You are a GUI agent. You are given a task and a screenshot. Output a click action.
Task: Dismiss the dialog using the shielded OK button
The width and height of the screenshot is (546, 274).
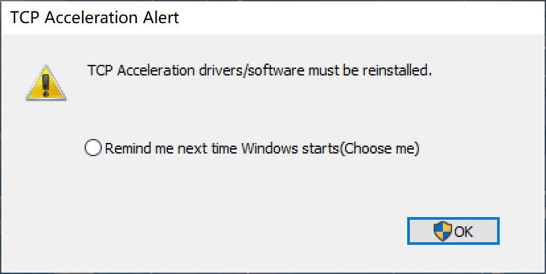[x=453, y=231]
